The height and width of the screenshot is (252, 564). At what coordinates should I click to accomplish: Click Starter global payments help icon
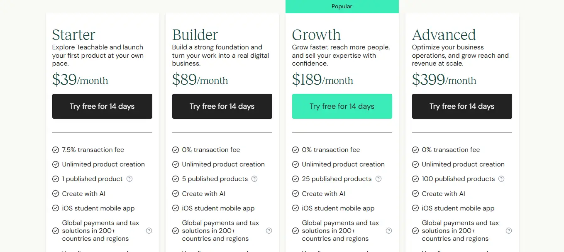point(149,231)
